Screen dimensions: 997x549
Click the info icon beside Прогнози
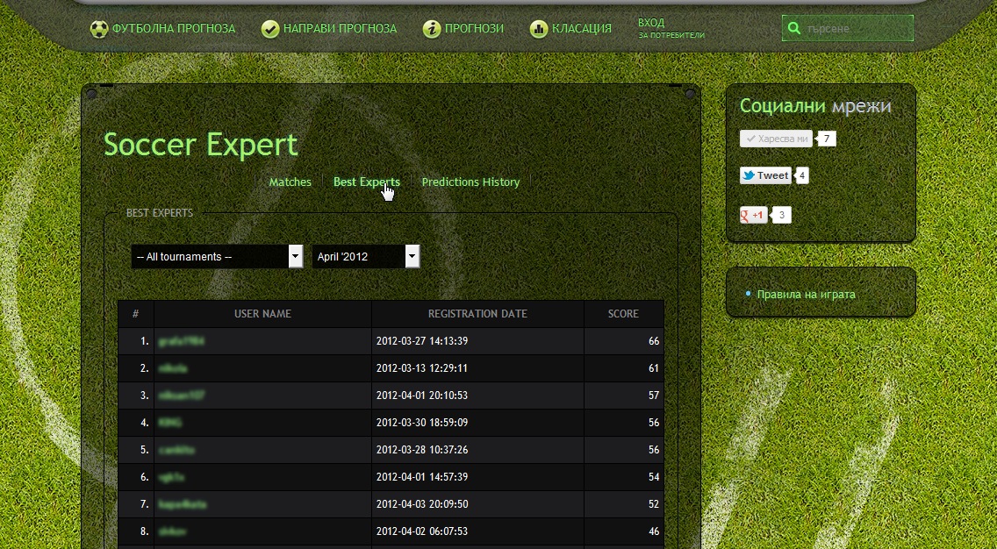(x=431, y=29)
